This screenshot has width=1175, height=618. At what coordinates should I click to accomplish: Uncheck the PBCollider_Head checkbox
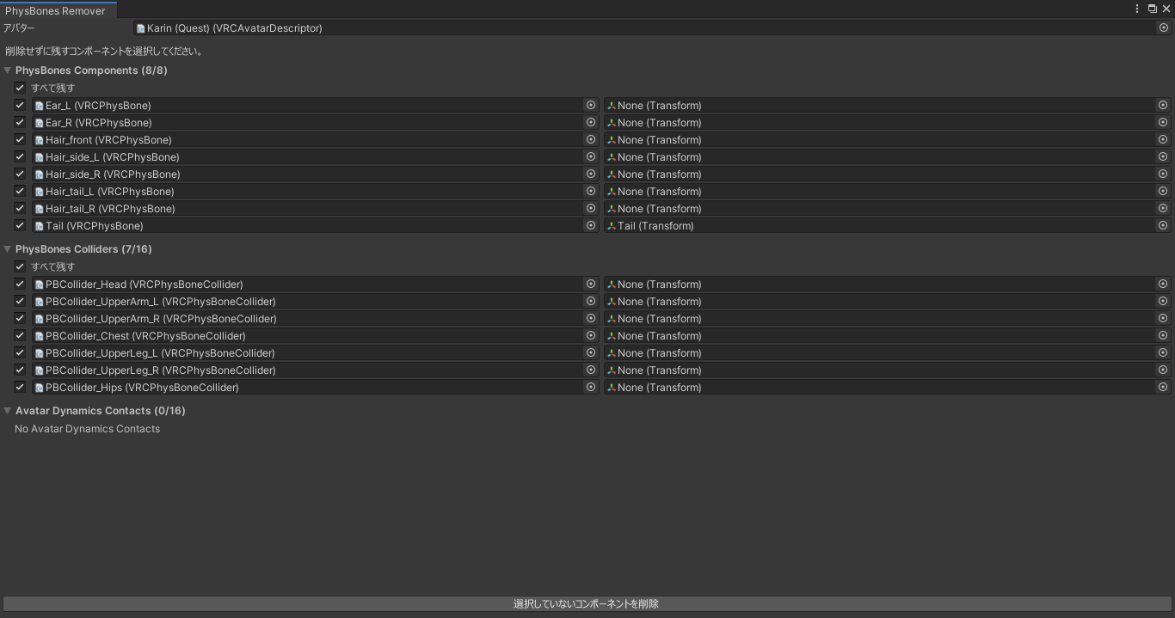(20, 284)
